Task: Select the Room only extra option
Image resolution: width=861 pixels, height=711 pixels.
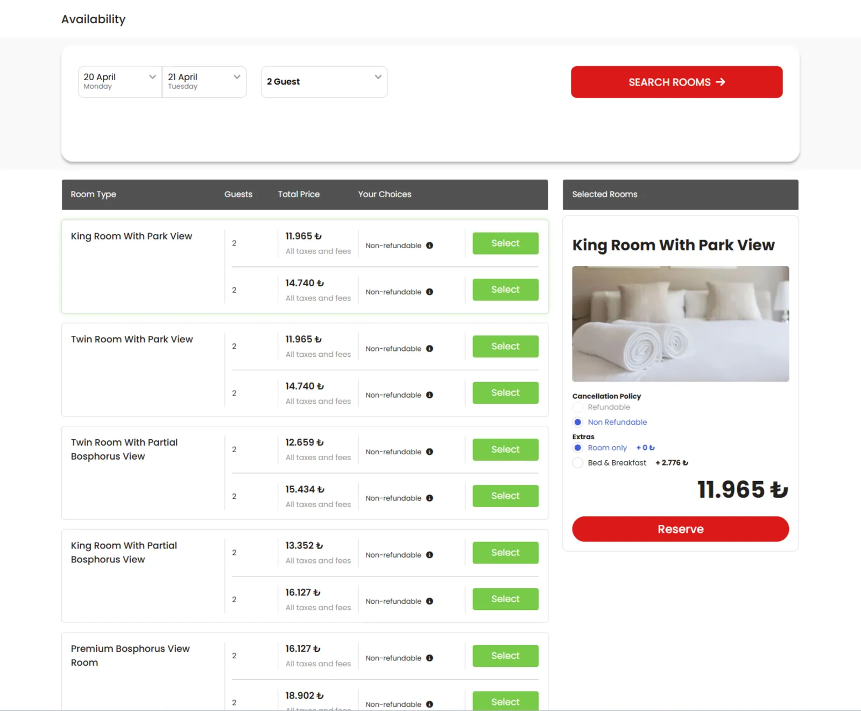Action: pyautogui.click(x=578, y=448)
